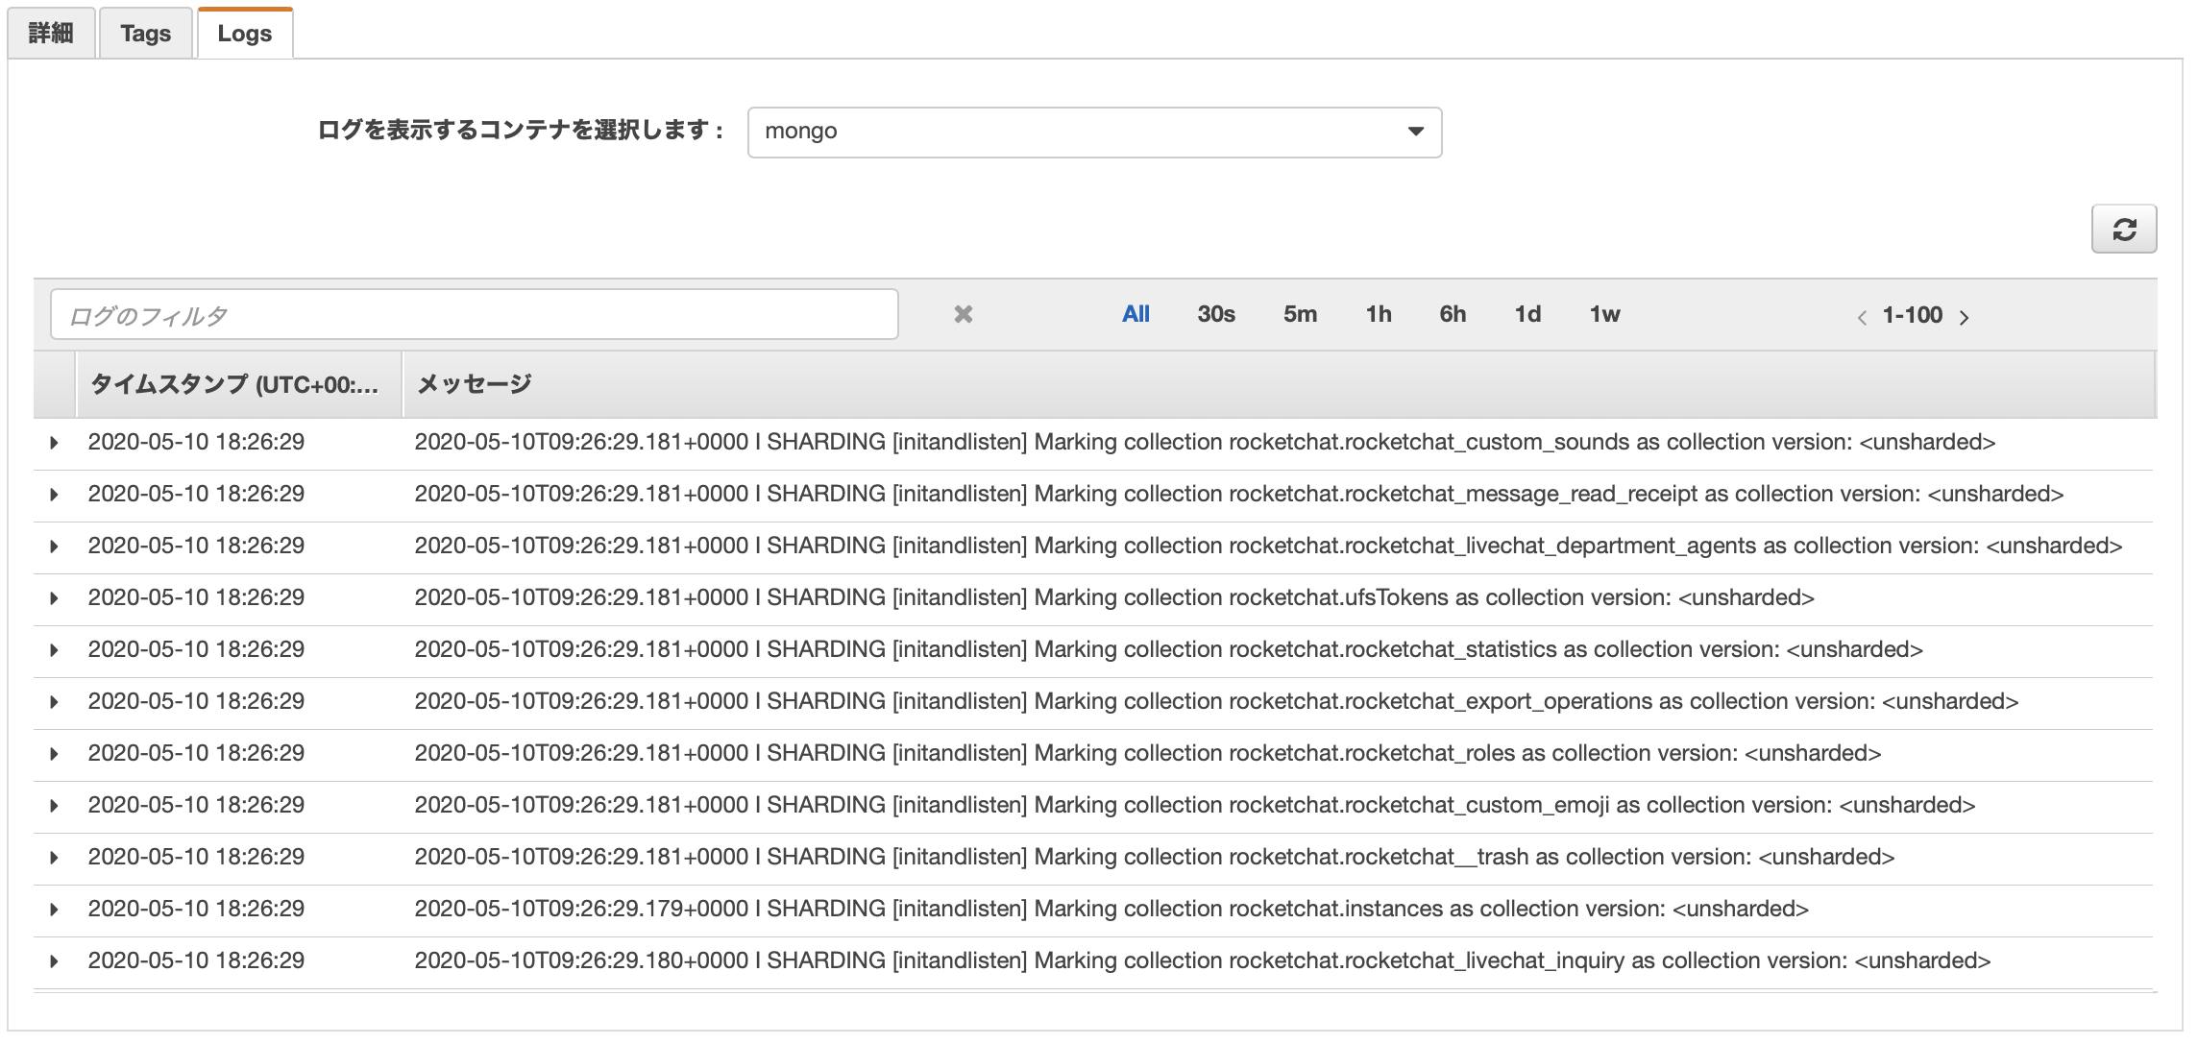
Task: Expand the rocketchat_message_read_receipt log row
Action: pyautogui.click(x=54, y=495)
